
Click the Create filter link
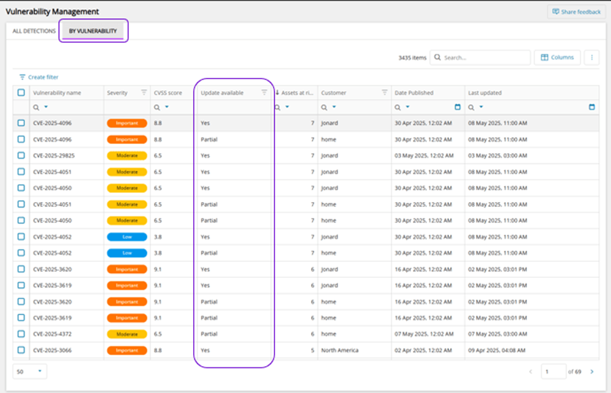click(39, 77)
